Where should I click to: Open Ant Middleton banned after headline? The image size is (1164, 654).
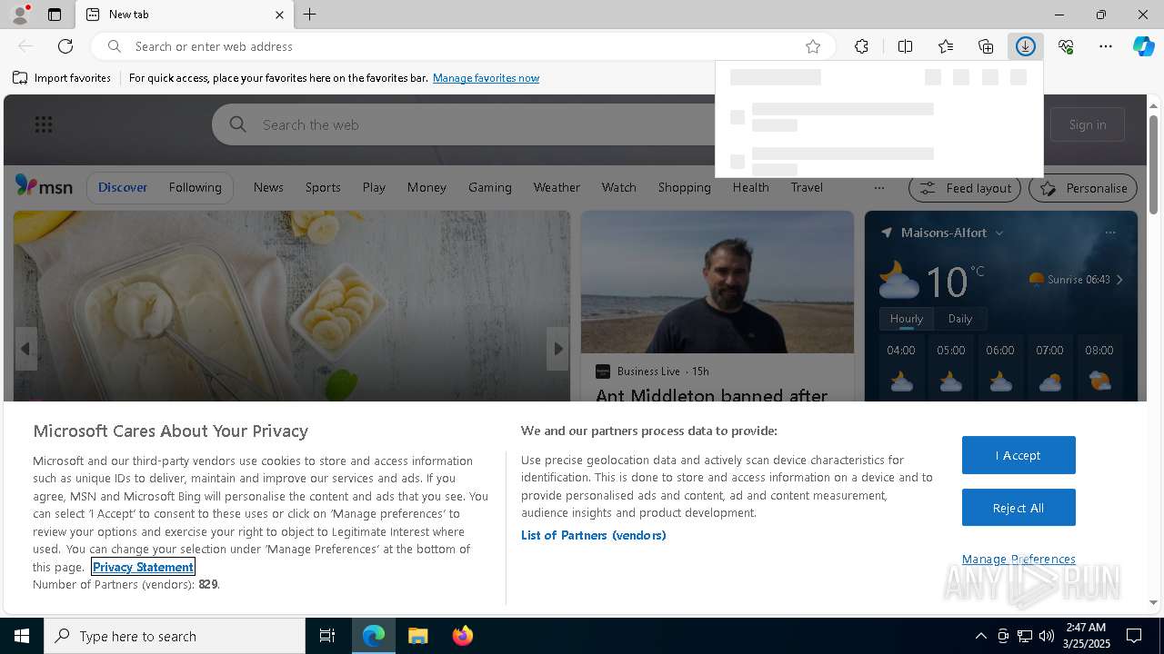coord(711,395)
